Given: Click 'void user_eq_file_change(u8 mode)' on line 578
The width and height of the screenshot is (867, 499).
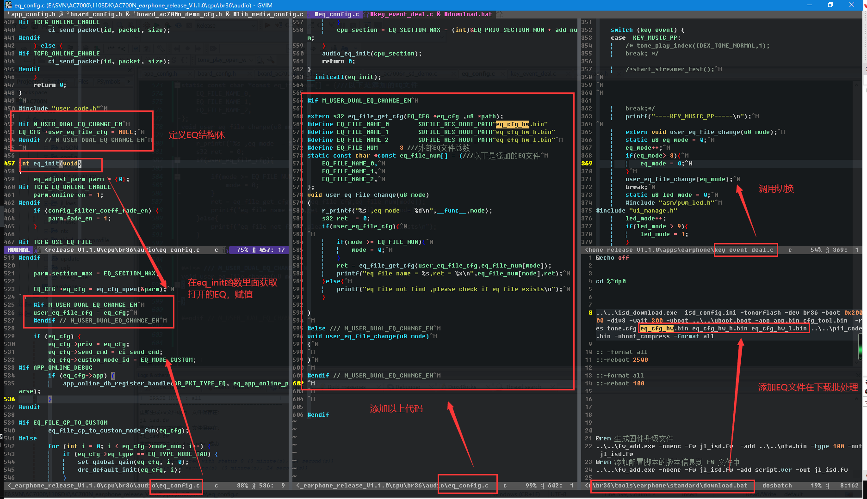Looking at the screenshot, I should click(x=368, y=195).
